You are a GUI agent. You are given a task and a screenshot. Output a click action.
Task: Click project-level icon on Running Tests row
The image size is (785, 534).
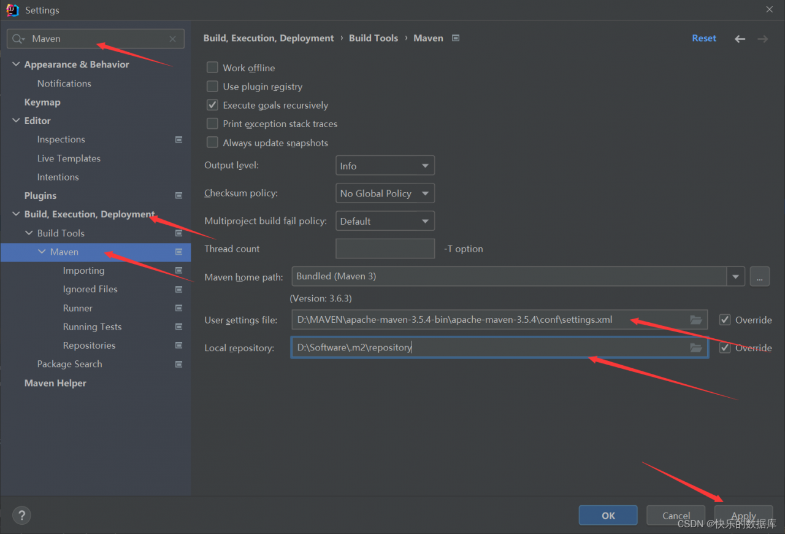[x=178, y=327]
